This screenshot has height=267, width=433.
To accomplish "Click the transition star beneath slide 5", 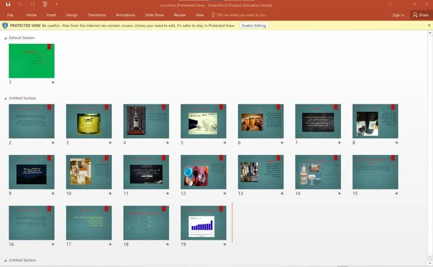I will [x=224, y=143].
